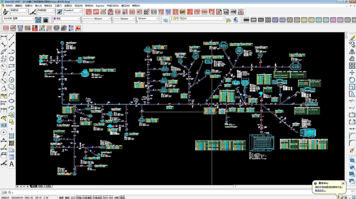Close the 通讯中心 notification balloon
This screenshot has height=199, width=356.
(343, 183)
